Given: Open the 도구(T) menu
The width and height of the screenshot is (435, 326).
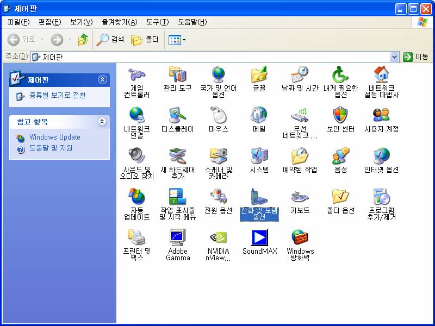Looking at the screenshot, I should point(157,22).
